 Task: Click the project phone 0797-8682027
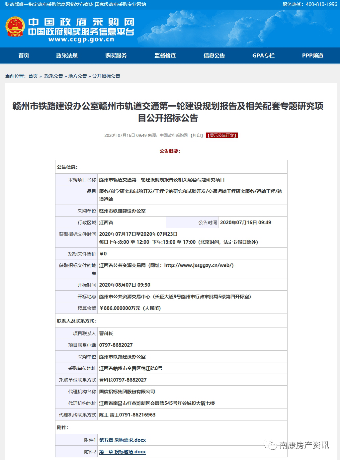click(116, 345)
